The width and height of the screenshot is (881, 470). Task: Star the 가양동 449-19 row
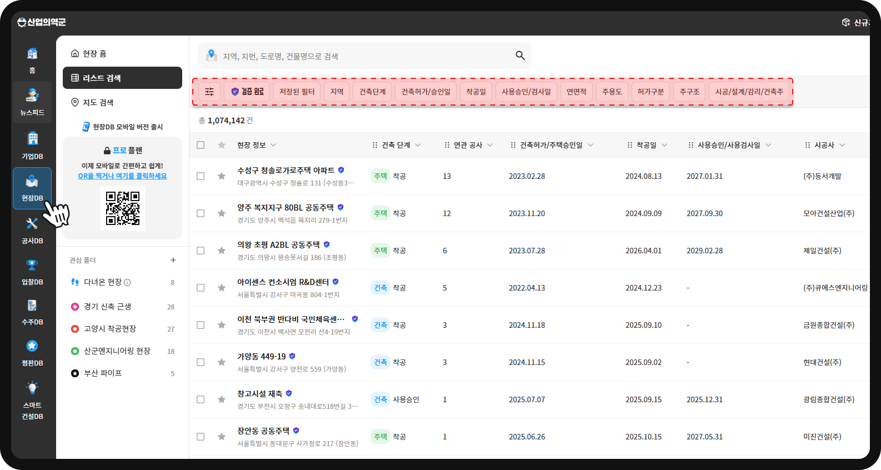[x=222, y=362]
